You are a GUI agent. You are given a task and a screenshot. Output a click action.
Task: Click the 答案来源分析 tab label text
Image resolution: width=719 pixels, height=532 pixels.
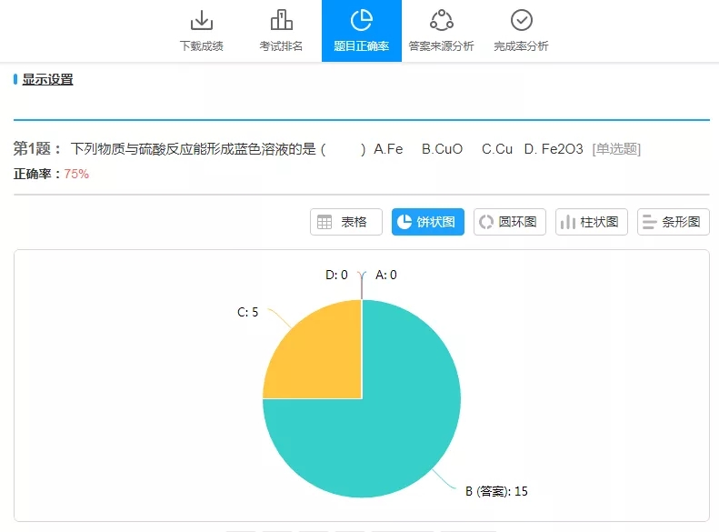(x=441, y=45)
